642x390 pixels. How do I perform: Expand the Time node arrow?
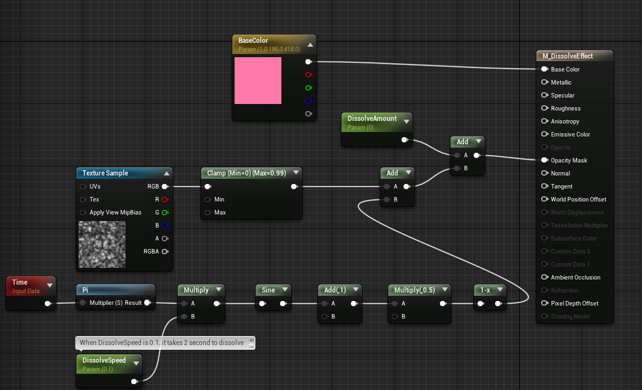click(x=50, y=285)
